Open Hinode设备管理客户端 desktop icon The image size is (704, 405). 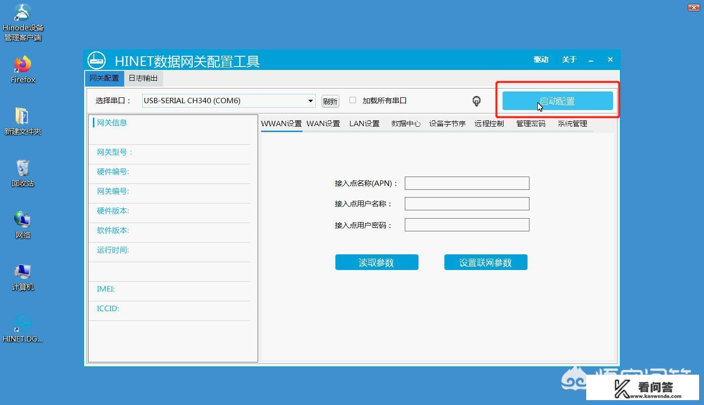(23, 14)
